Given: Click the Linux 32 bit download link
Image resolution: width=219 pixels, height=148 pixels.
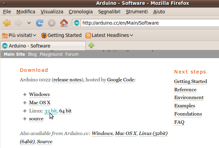Looking at the screenshot, I should [50, 111].
